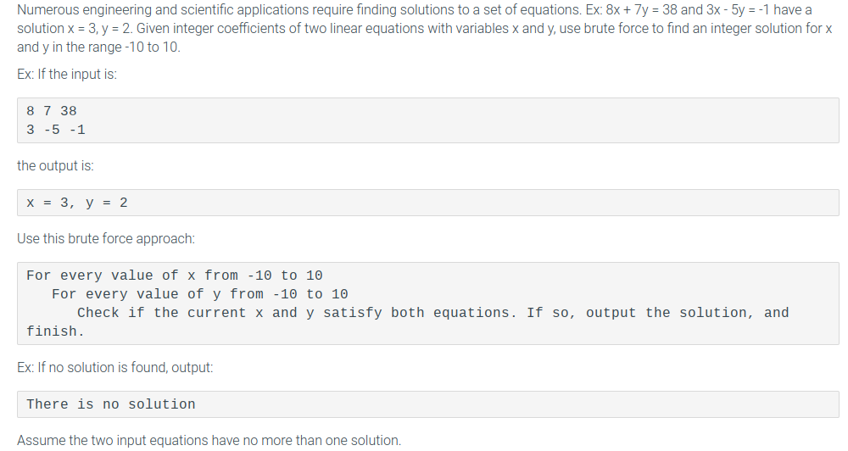Click the "There is no solution" code text
This screenshot has width=848, height=451.
(111, 404)
